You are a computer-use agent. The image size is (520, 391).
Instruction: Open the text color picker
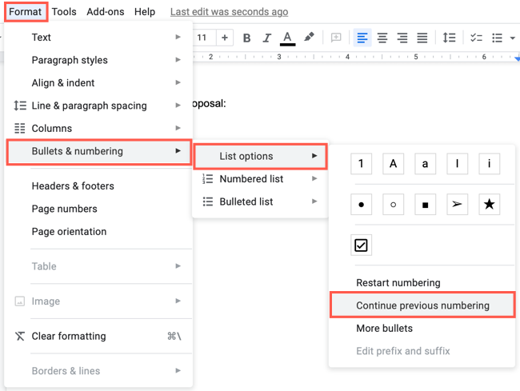pos(287,38)
